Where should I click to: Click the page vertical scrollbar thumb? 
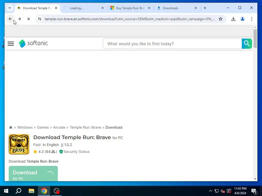click(x=255, y=39)
